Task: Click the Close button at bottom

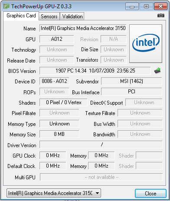Action: (150, 194)
